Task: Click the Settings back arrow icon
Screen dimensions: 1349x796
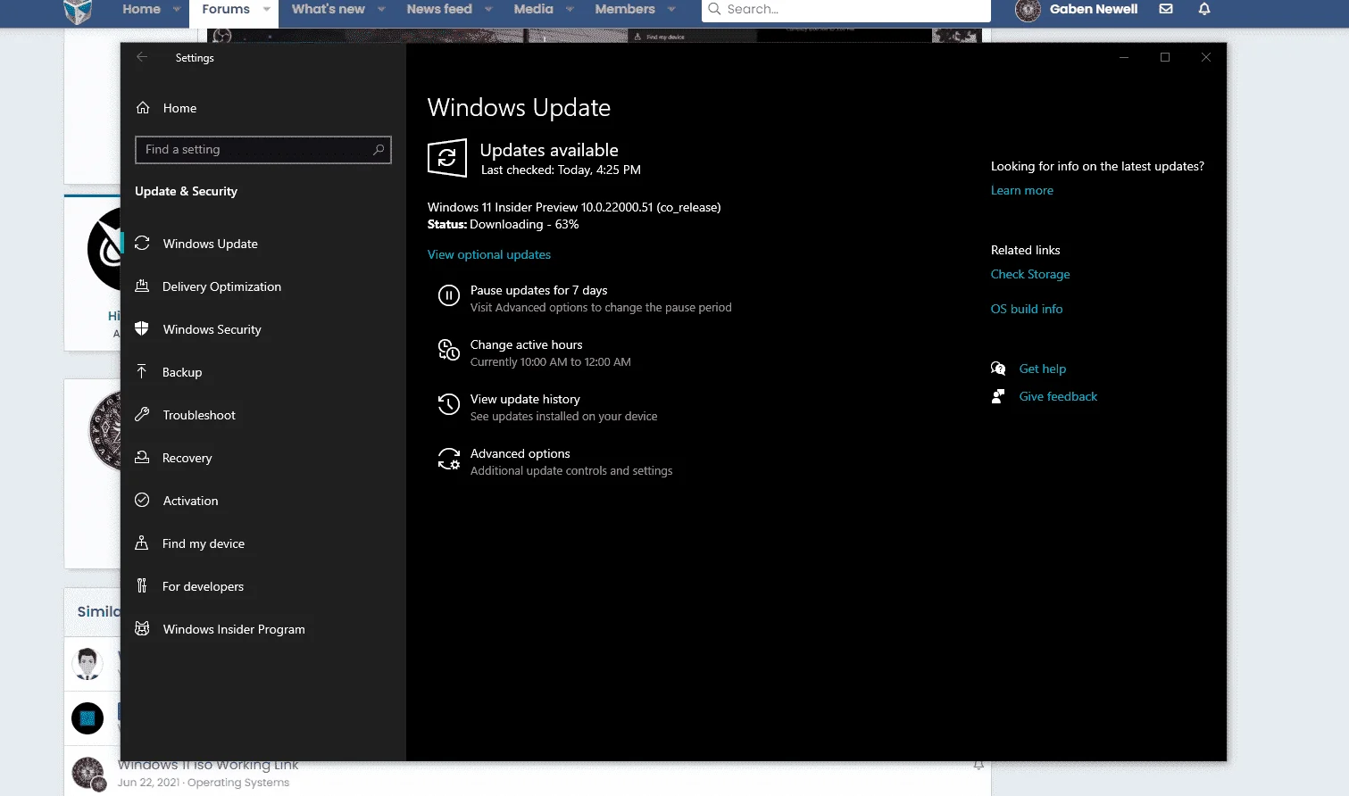Action: click(x=142, y=57)
